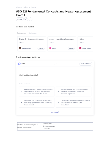Click the 'What is objective data?' question text

pyautogui.click(x=28, y=75)
